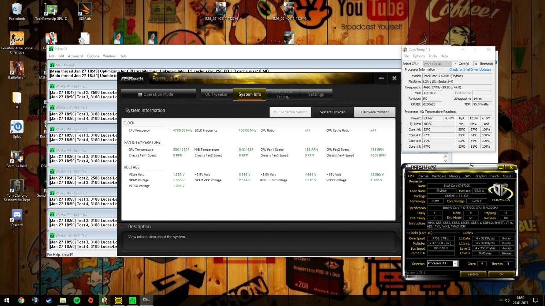Open File Explorer from the taskbar
This screenshot has width=545, height=306.
[x=63, y=300]
